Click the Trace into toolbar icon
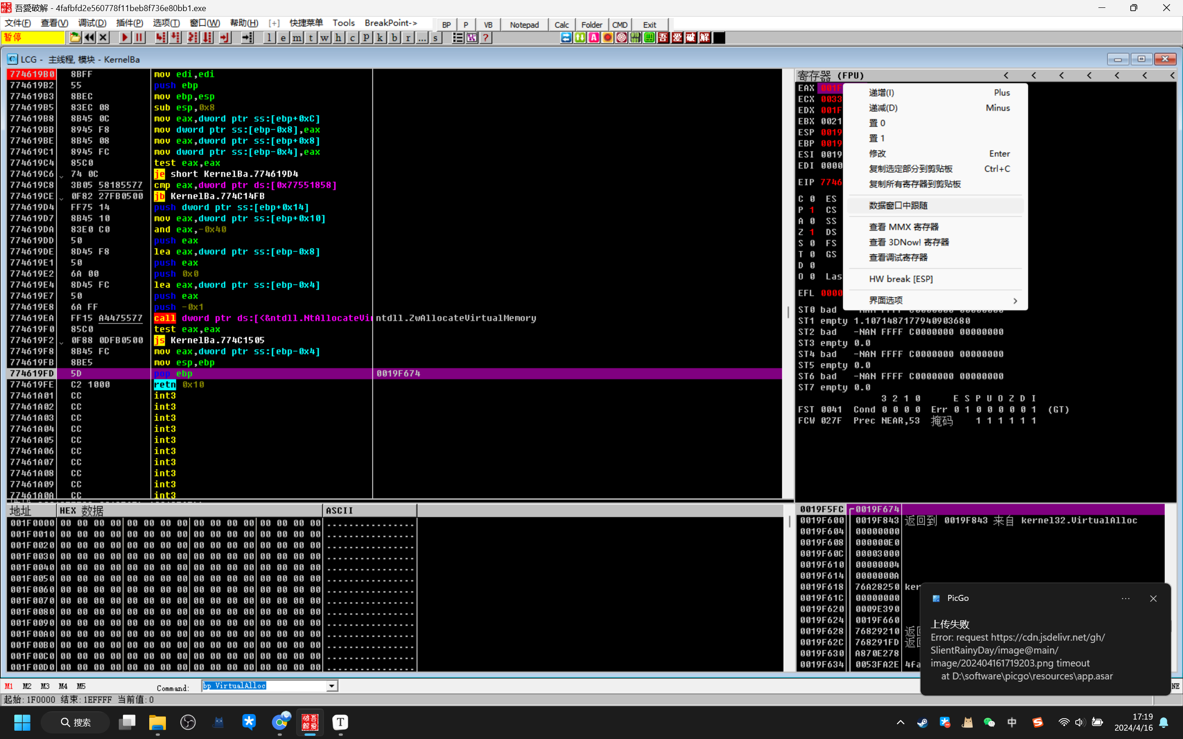1183x739 pixels. click(x=193, y=37)
